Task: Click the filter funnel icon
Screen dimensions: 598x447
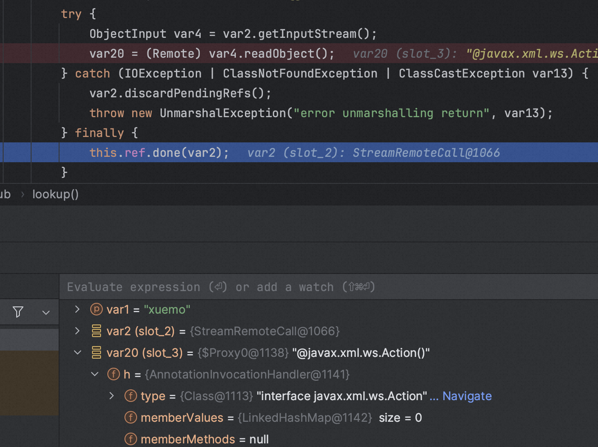Action: pos(18,312)
